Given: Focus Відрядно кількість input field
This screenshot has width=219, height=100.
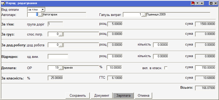Looking at the screenshot, I should 161,57.
